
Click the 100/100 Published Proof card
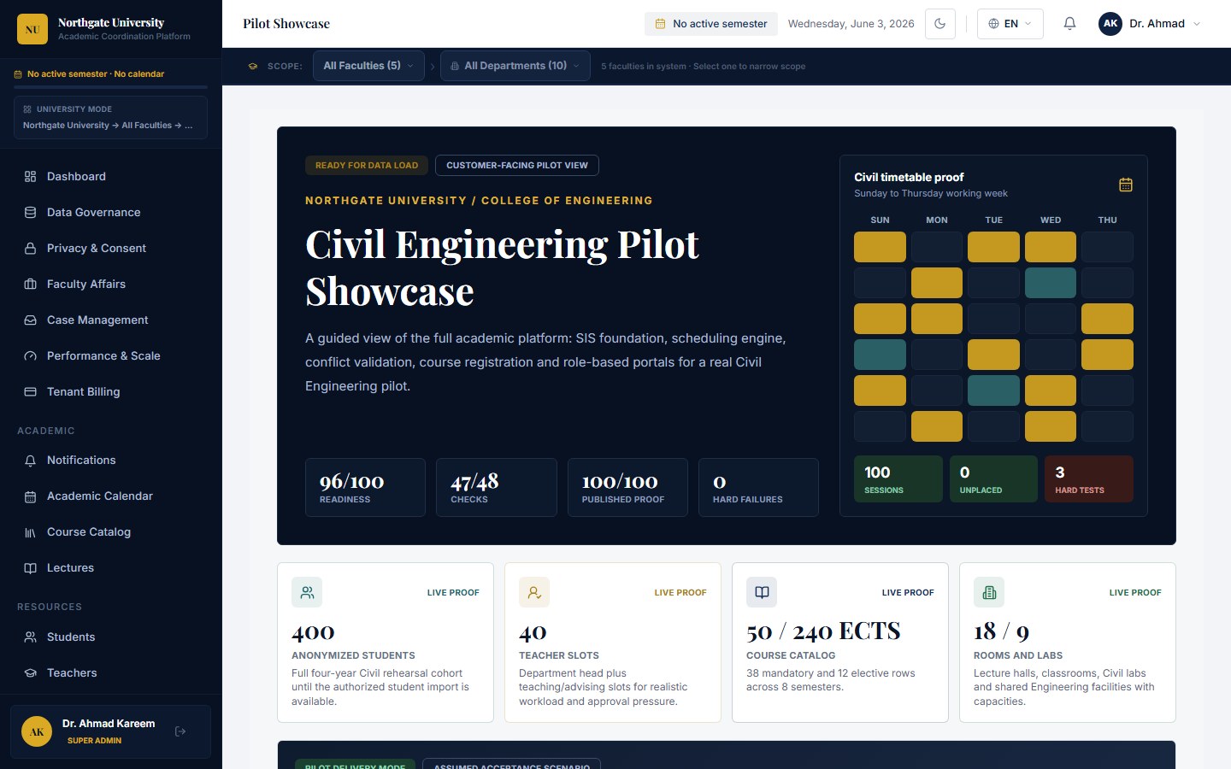click(x=627, y=488)
